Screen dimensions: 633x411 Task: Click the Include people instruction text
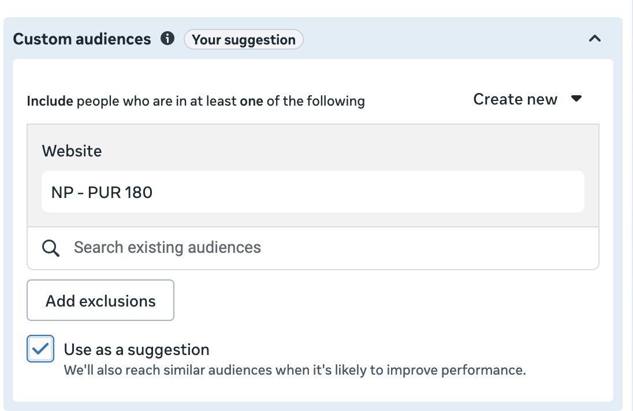tap(196, 102)
